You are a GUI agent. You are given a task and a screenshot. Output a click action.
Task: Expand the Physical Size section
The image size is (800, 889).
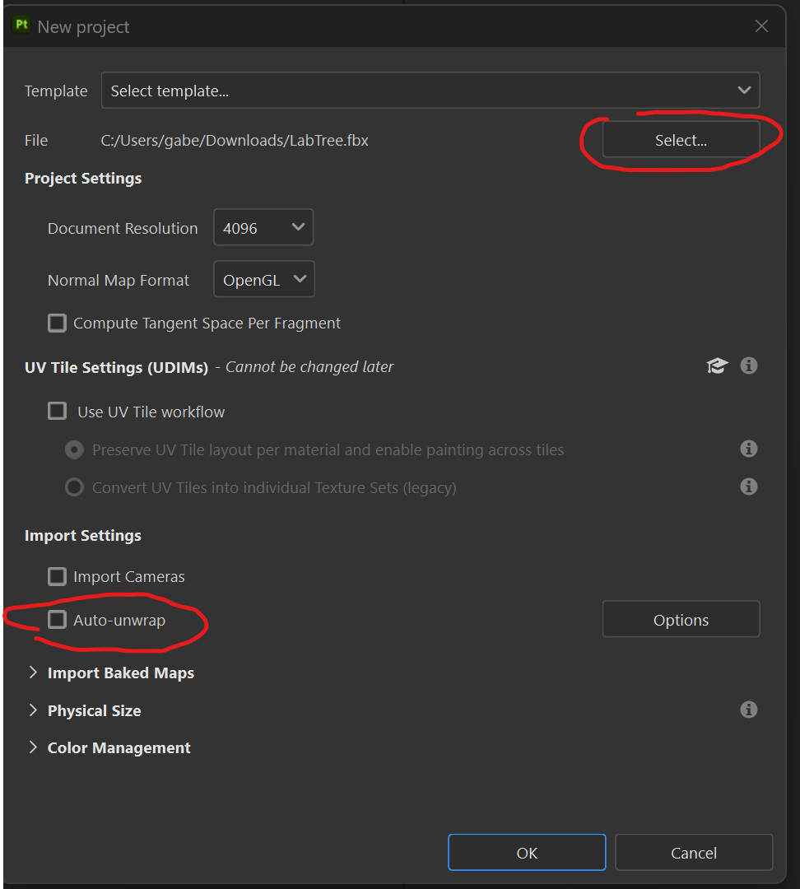pyautogui.click(x=34, y=710)
